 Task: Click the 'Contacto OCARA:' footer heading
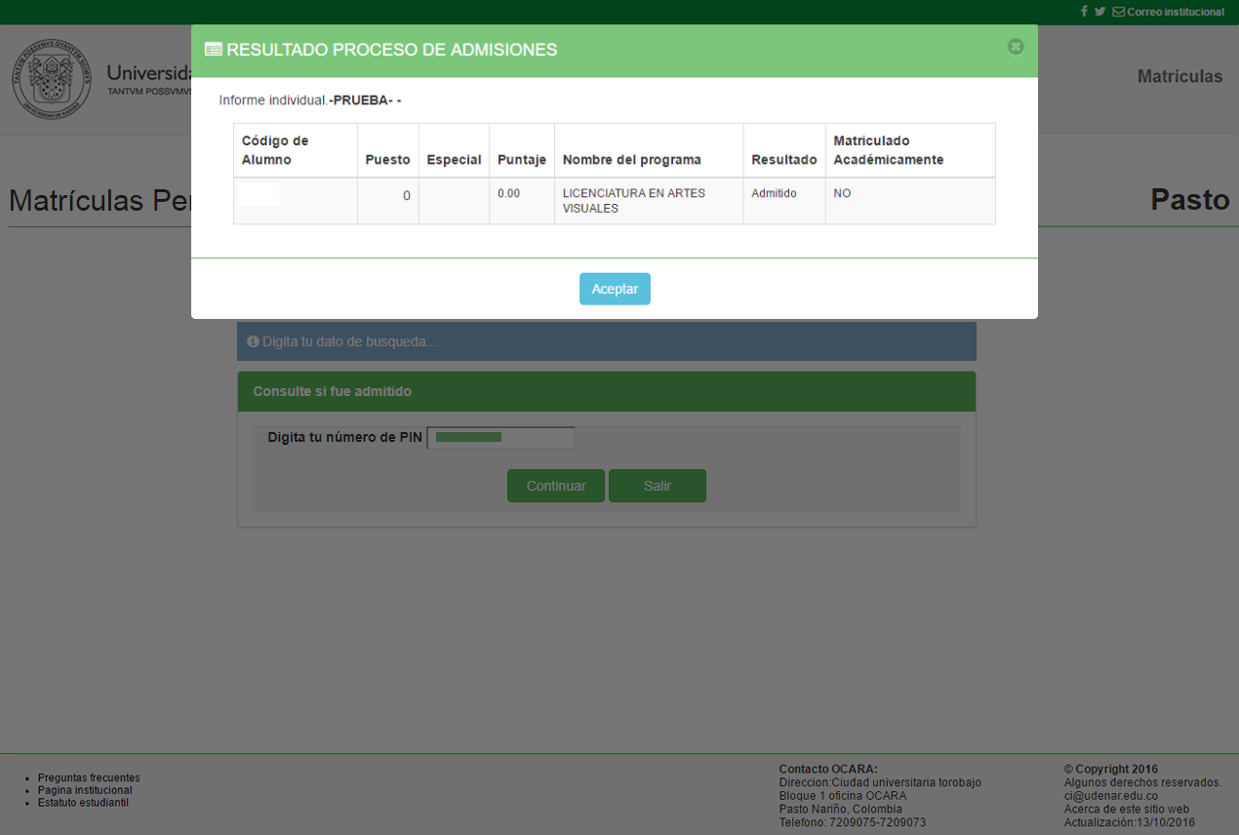(x=828, y=770)
